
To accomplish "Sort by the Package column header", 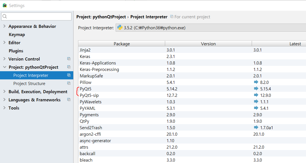I will click(x=122, y=44).
